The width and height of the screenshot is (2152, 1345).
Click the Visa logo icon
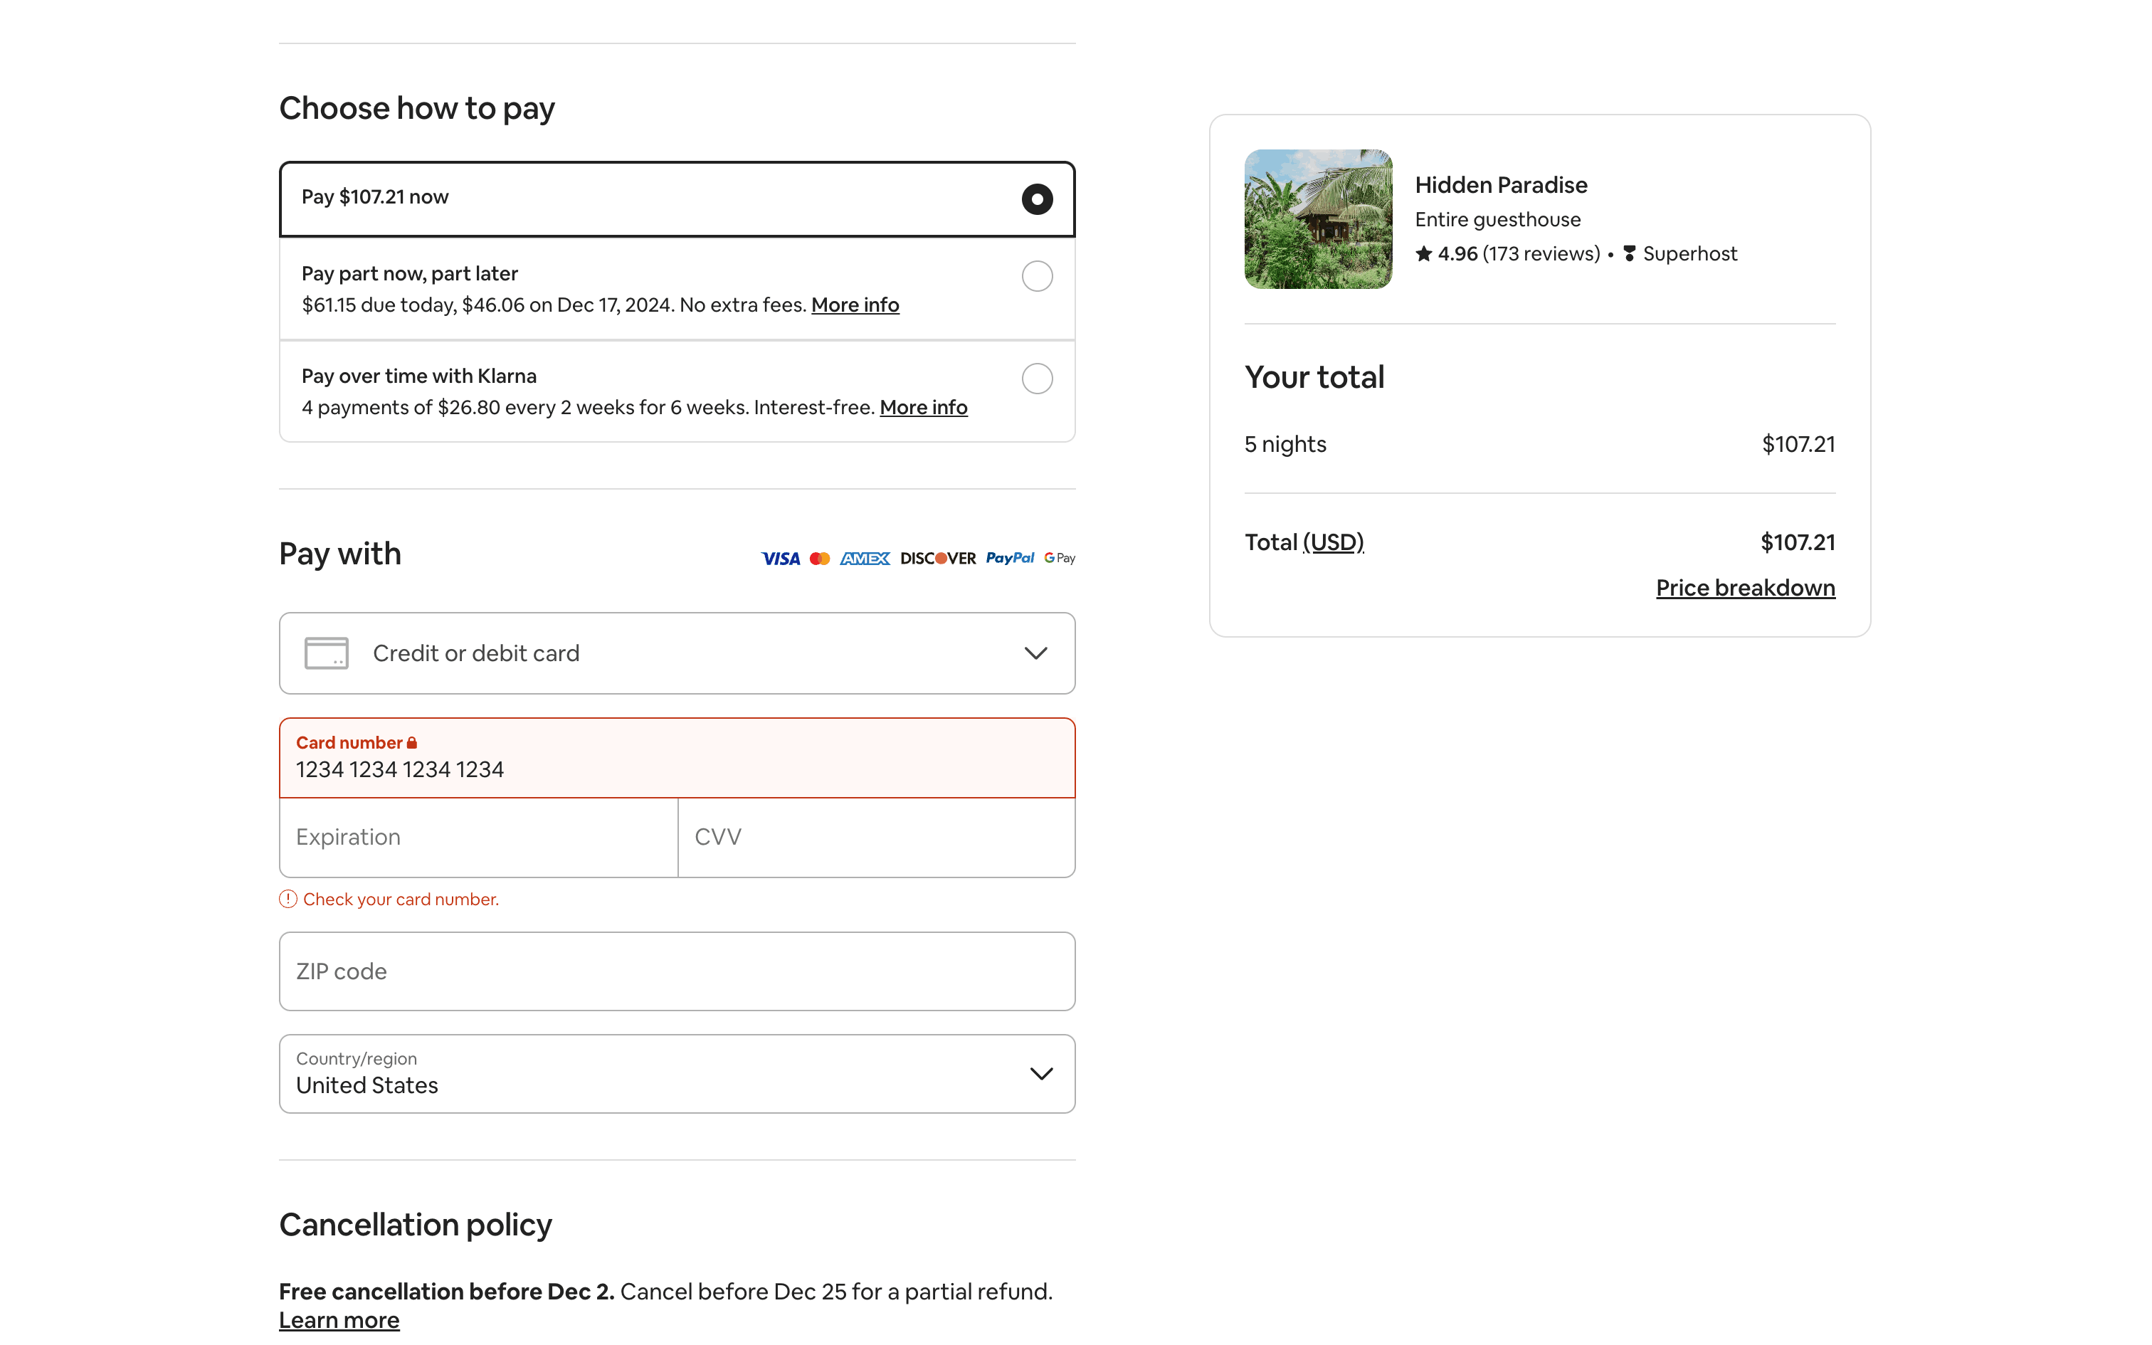(780, 559)
